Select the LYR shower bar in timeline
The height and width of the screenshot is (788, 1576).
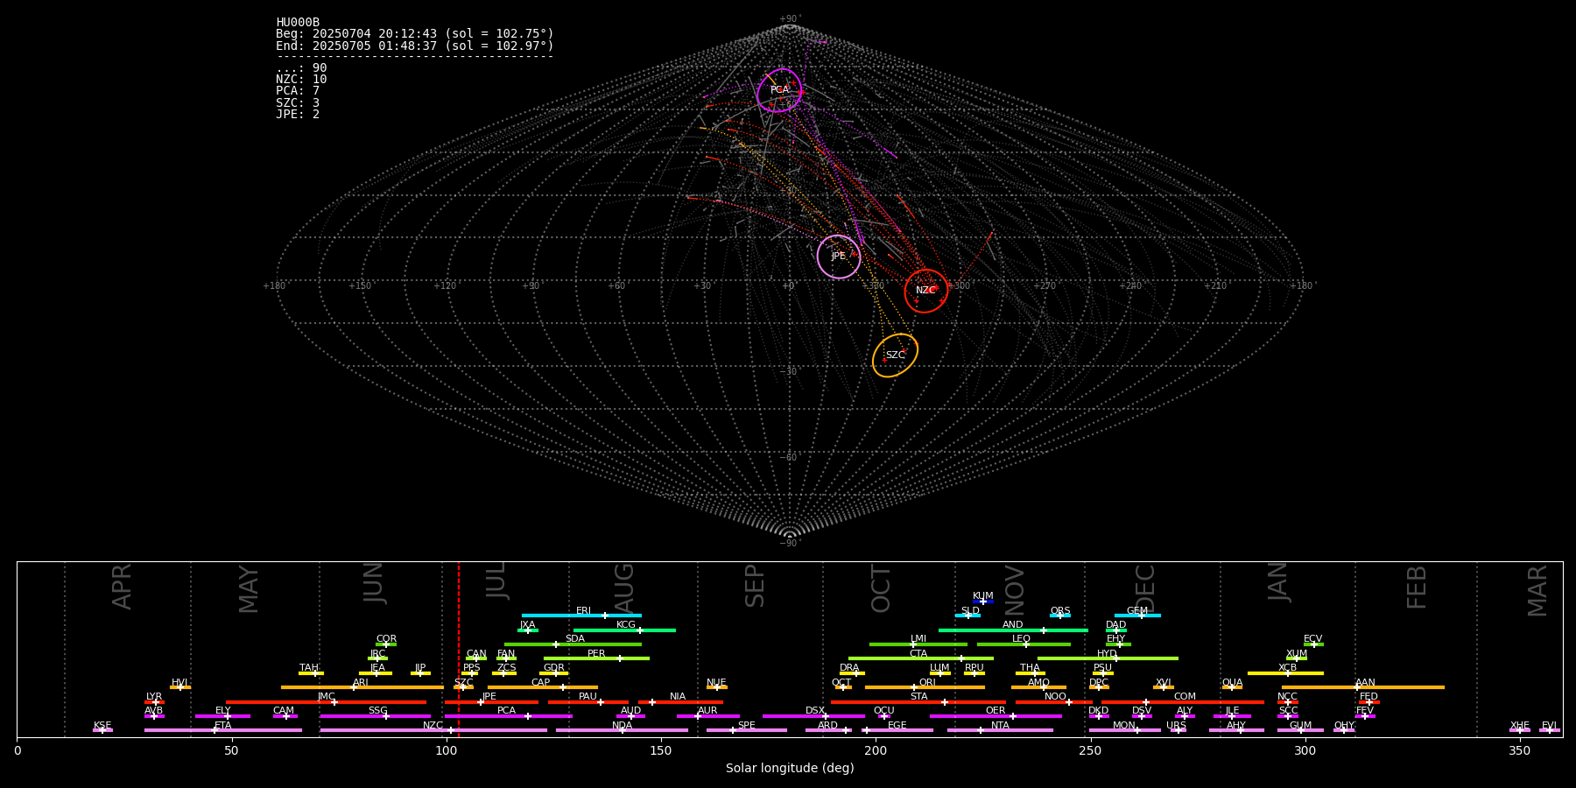click(x=154, y=702)
